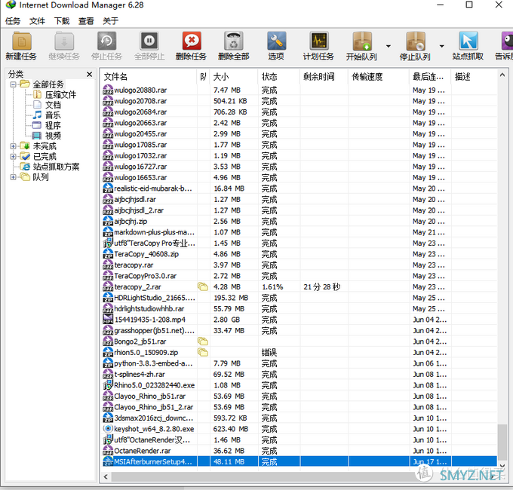Click the 队 queue column header
The height and width of the screenshot is (490, 513).
coord(203,77)
